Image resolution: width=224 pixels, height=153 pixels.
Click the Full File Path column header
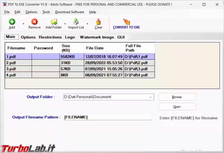139,48
